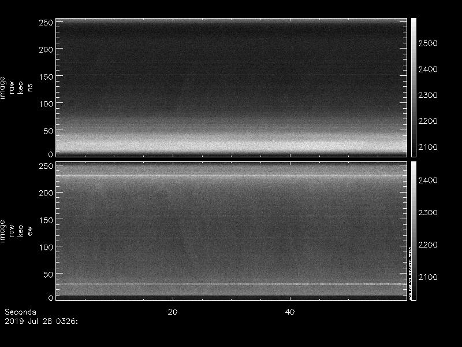Click the 0 tick label of ns keogram
The height and width of the screenshot is (347, 462).
pos(51,154)
